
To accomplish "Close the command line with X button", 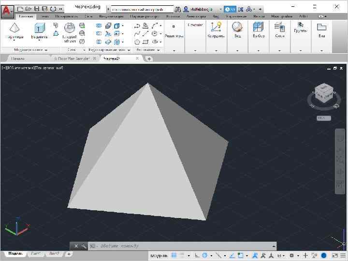I will (x=76, y=246).
